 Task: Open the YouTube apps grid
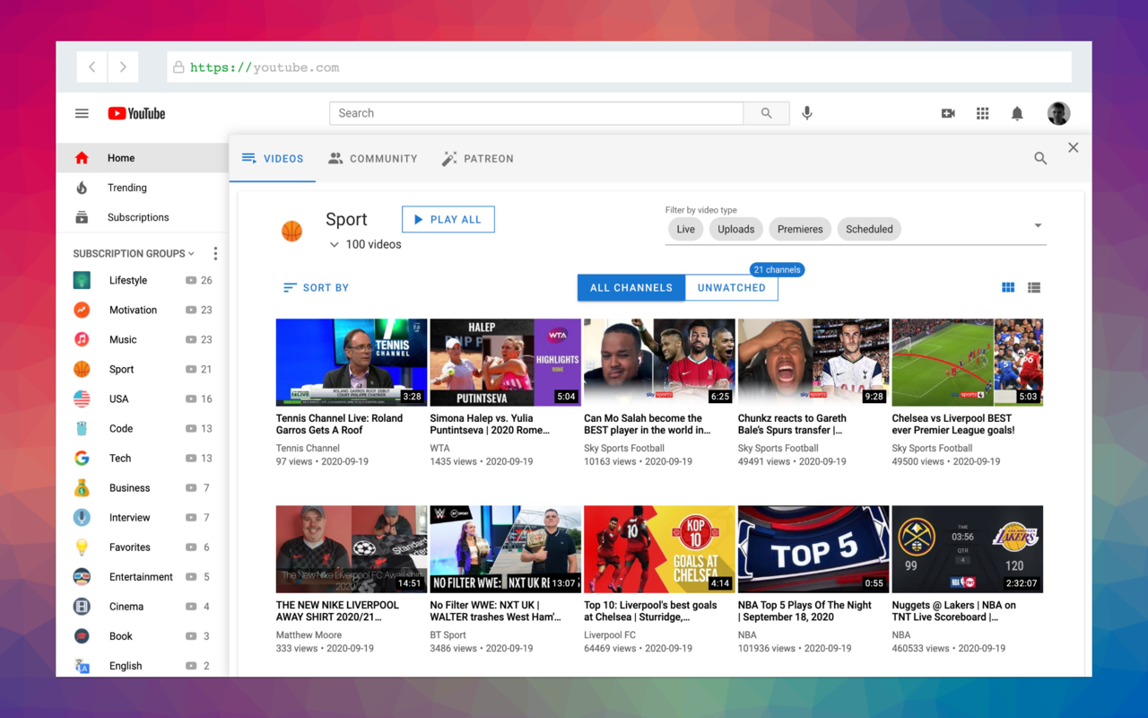tap(983, 113)
